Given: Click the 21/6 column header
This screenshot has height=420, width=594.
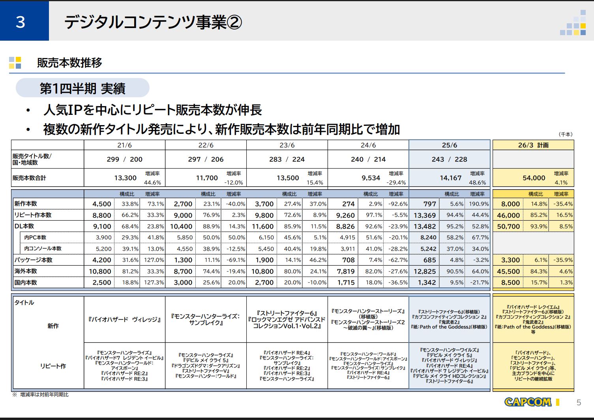Looking at the screenshot, I should (x=124, y=145).
